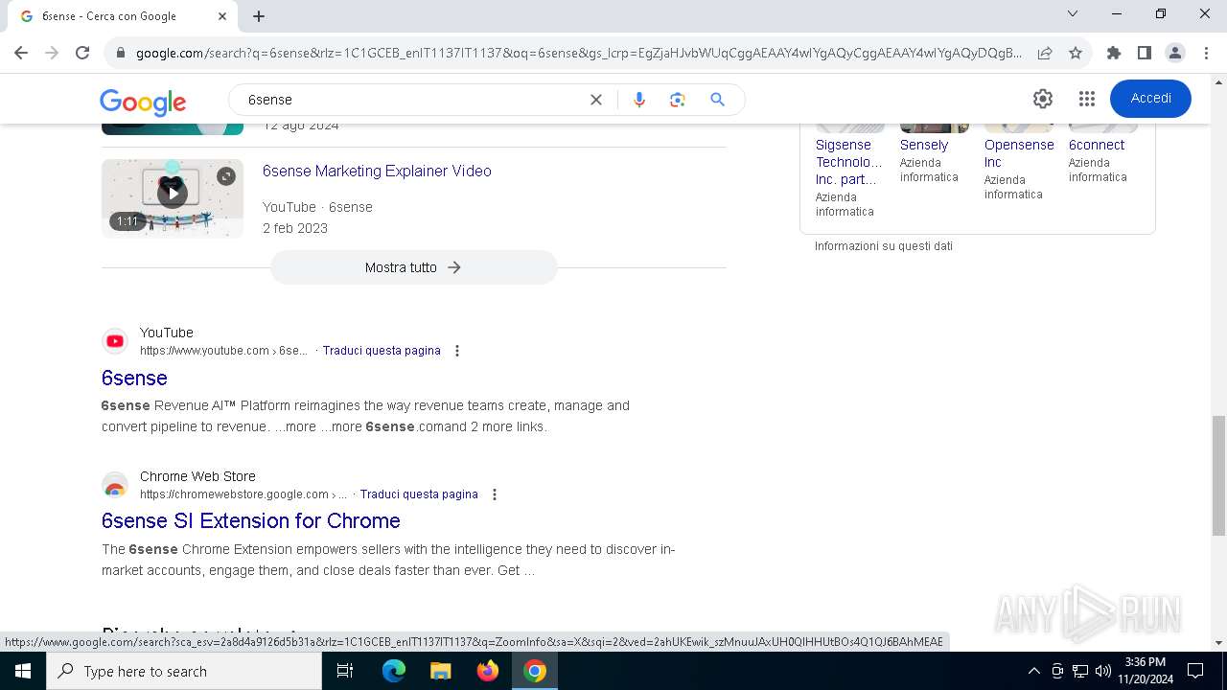Open the Windows Start menu
Screen dimensions: 1227x690
tap(23, 671)
